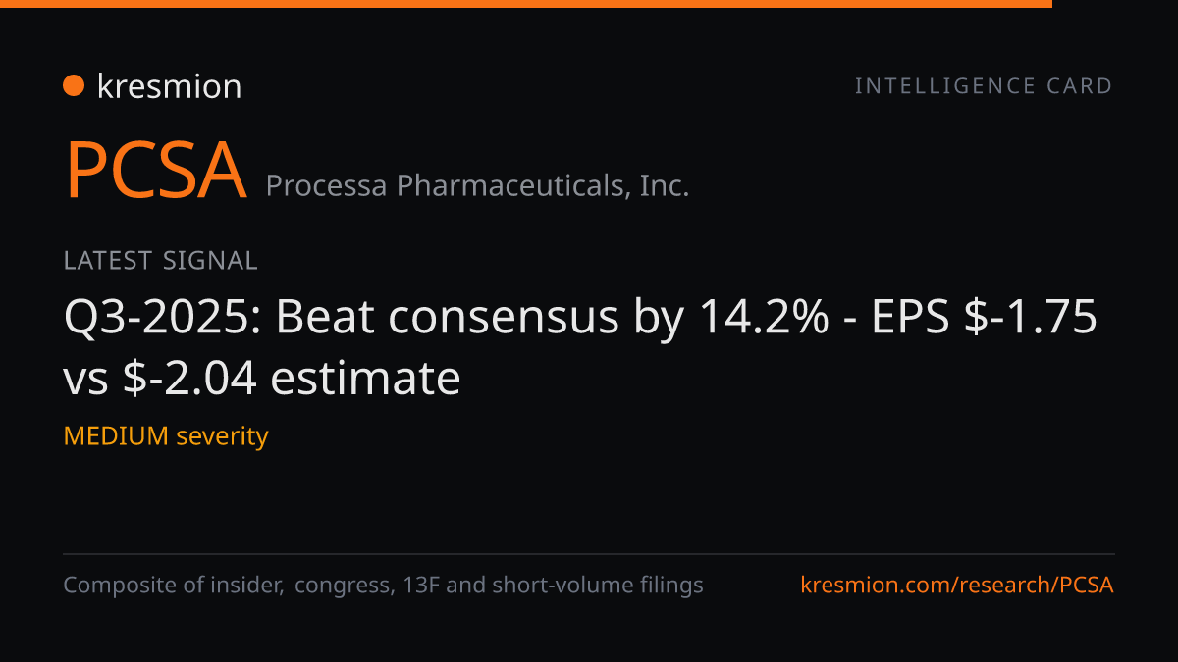
Task: Click the horizontal divider above footer
Action: pos(589,554)
